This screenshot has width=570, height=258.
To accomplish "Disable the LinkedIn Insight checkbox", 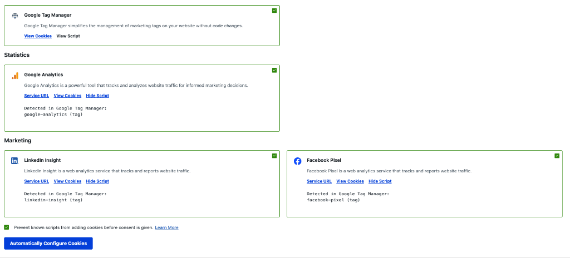I will coord(274,156).
